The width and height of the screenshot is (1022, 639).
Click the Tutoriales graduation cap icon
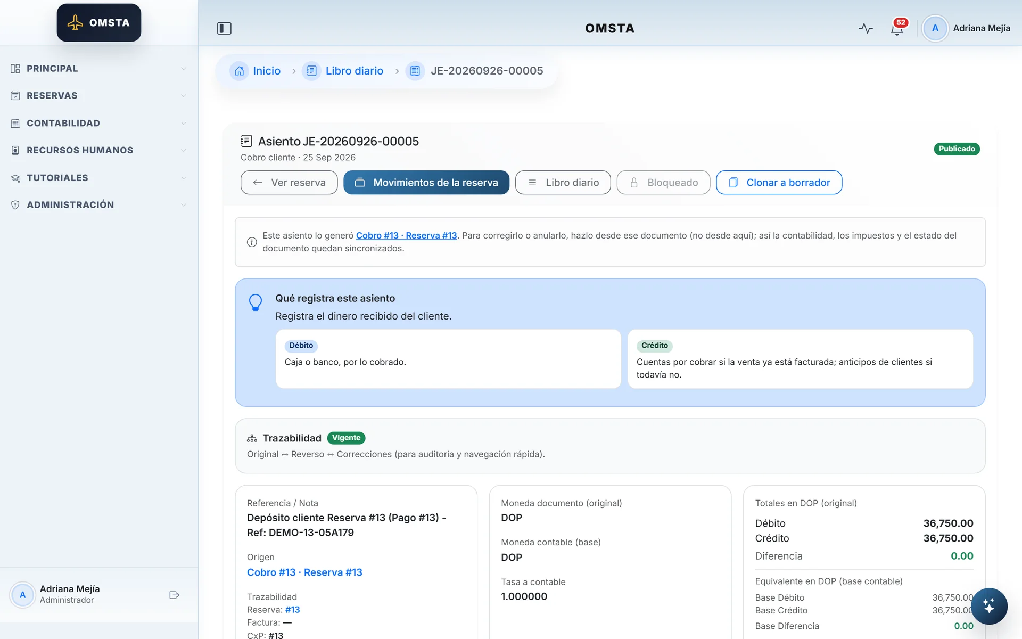click(x=15, y=178)
